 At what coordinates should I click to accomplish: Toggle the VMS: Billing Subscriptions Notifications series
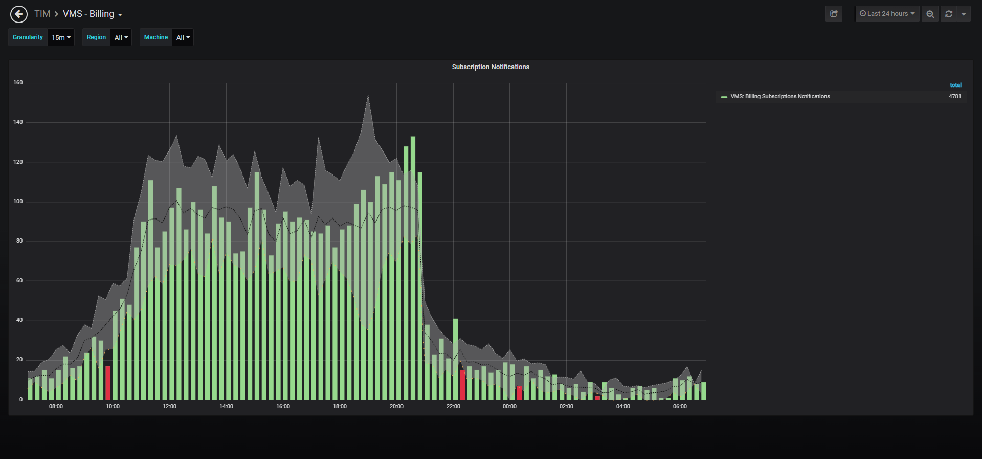click(x=780, y=96)
